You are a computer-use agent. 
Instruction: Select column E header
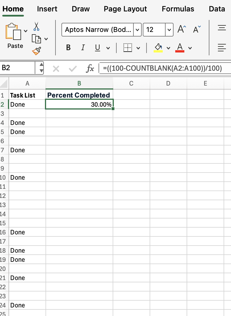coord(205,84)
